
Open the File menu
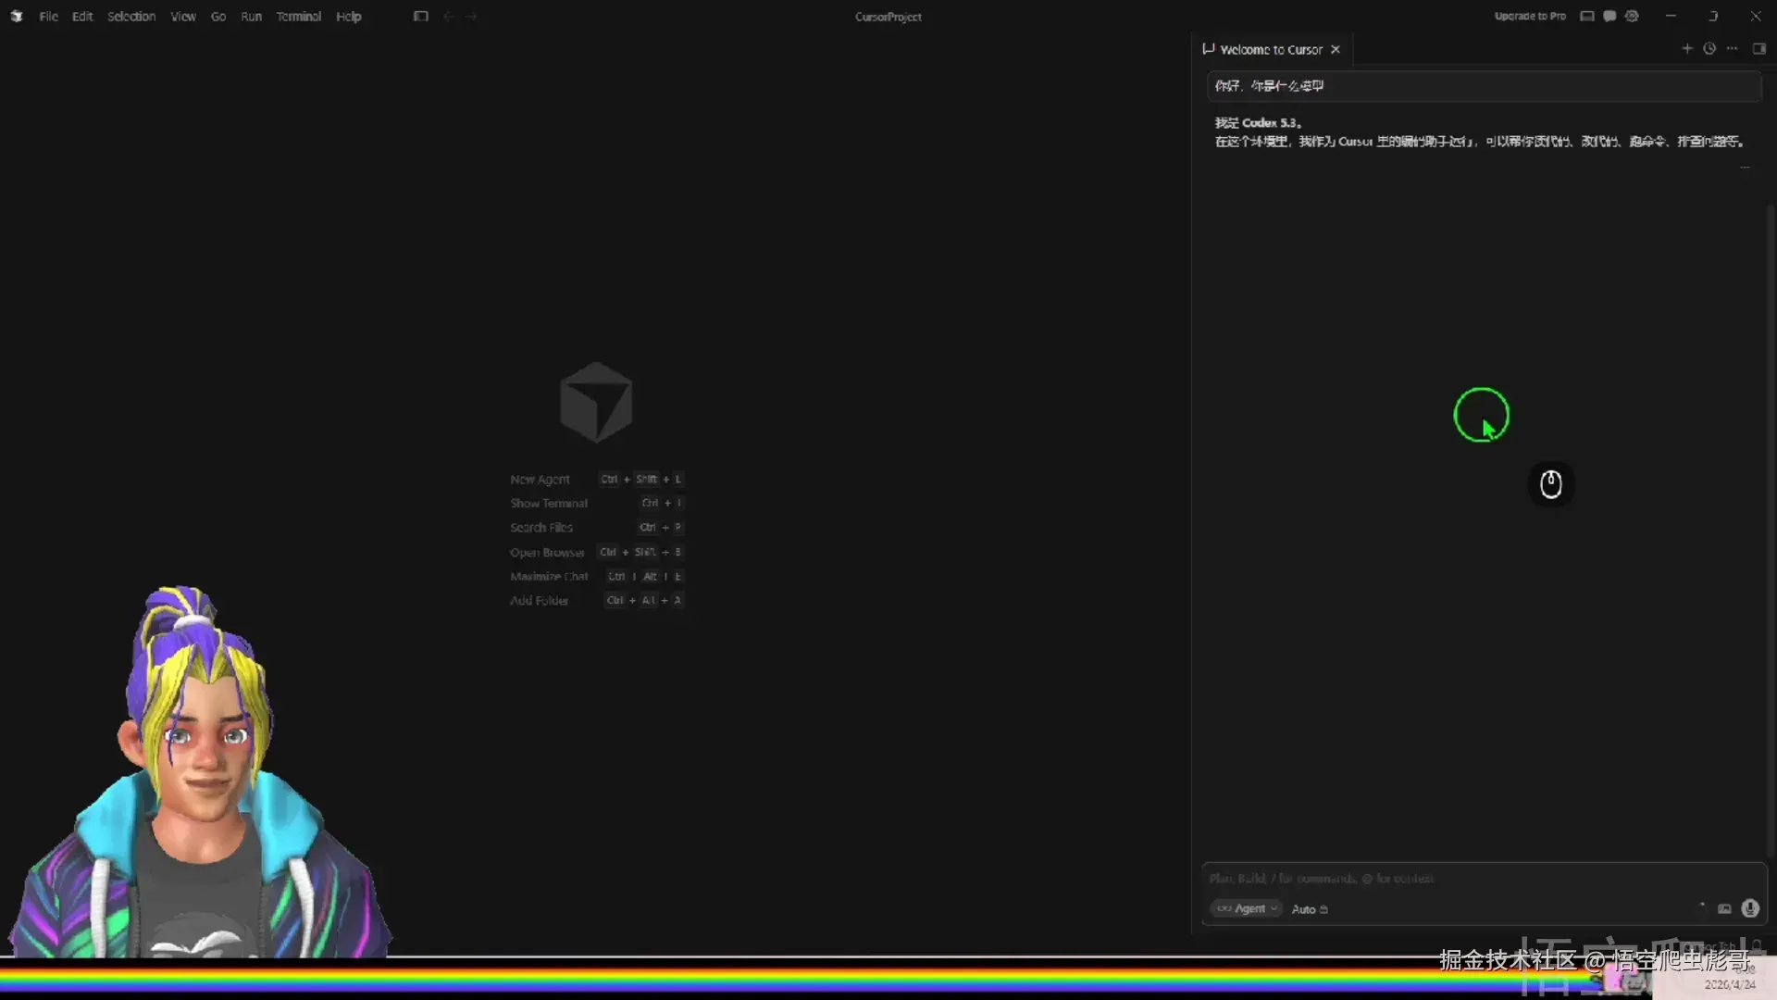click(48, 16)
